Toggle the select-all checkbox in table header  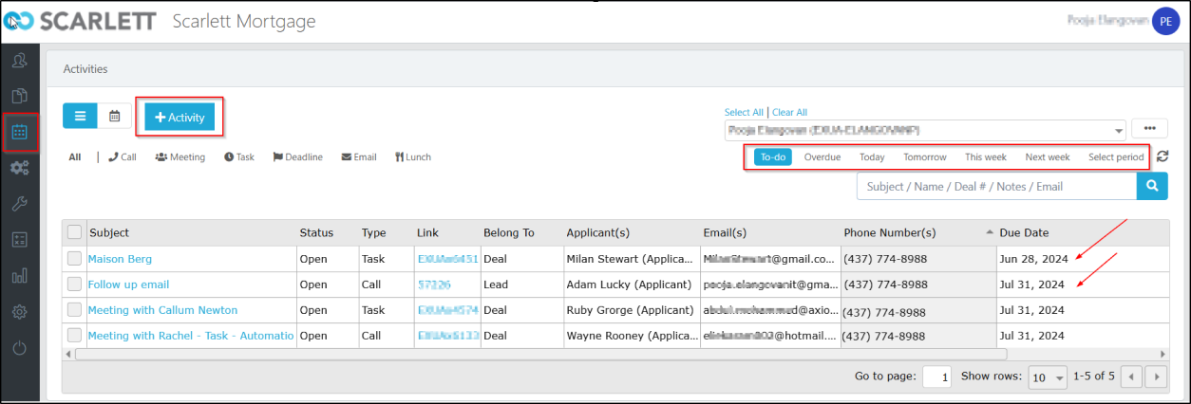74,232
